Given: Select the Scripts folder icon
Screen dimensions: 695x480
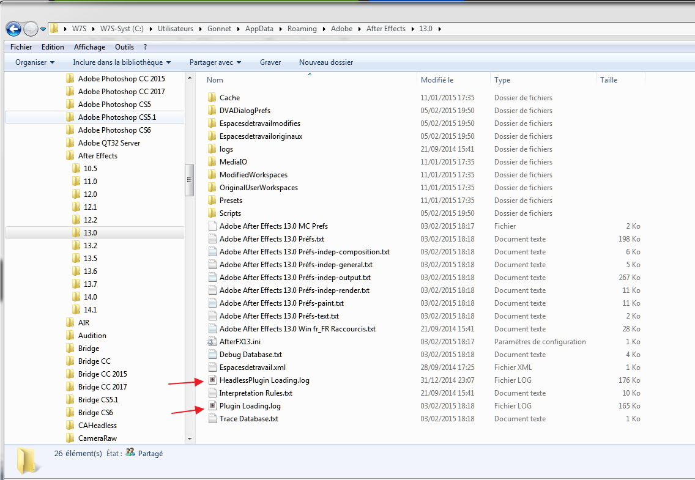Looking at the screenshot, I should click(x=212, y=213).
